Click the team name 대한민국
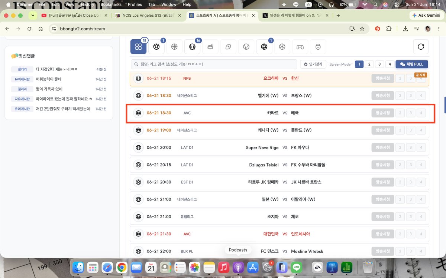446x278 pixels. pyautogui.click(x=271, y=234)
